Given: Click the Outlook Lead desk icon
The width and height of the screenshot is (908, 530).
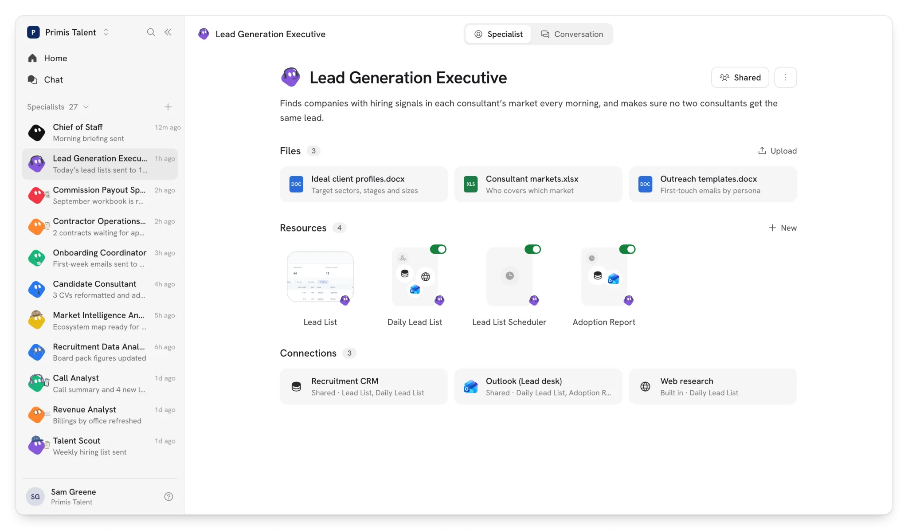Looking at the screenshot, I should [x=471, y=387].
